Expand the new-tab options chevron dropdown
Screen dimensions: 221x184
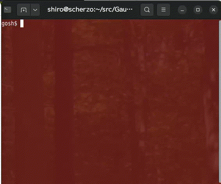[35, 10]
